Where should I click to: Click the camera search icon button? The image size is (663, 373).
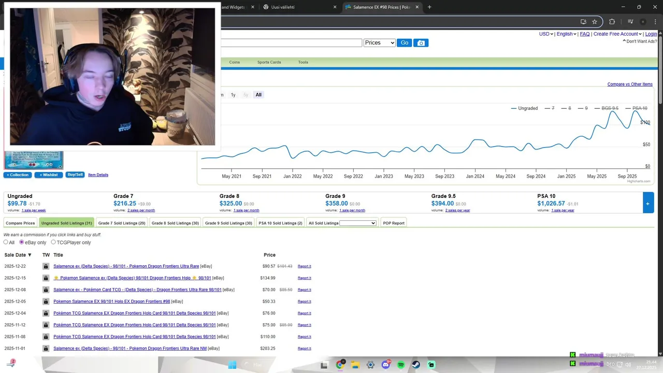[421, 43]
